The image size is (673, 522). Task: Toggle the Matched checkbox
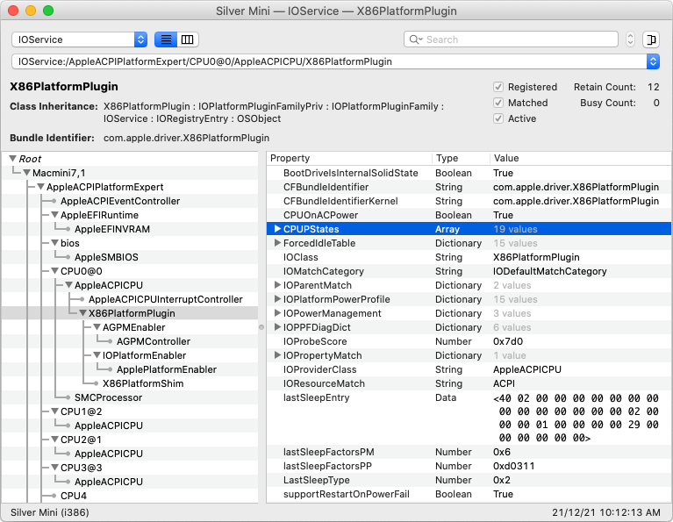coord(498,103)
